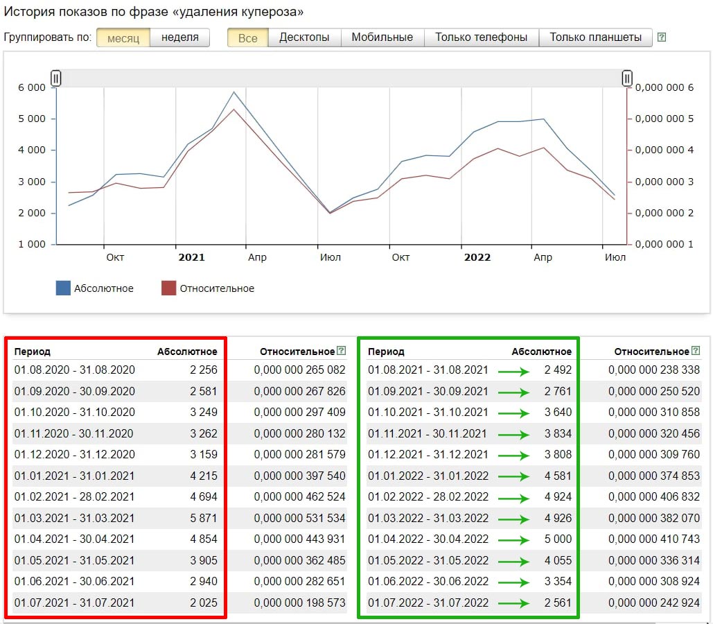Click the left table 'Абсолютное' header
The height and width of the screenshot is (624, 713).
pos(187,352)
